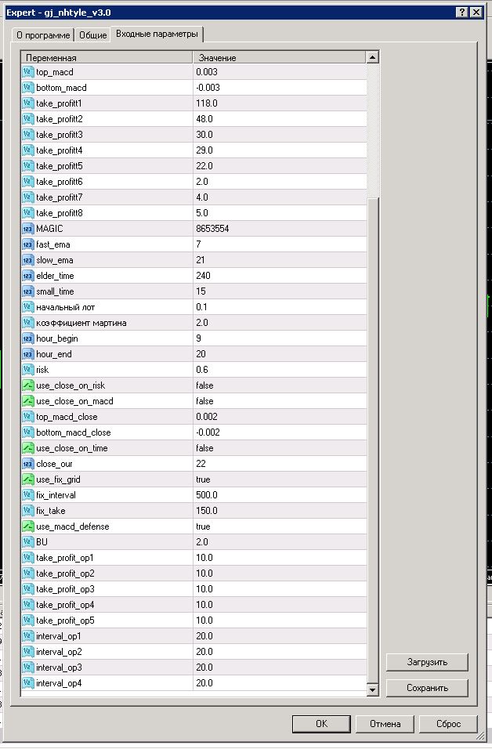Viewport: 492px width, 749px height.
Task: Click the Загрузить button
Action: pos(427,662)
